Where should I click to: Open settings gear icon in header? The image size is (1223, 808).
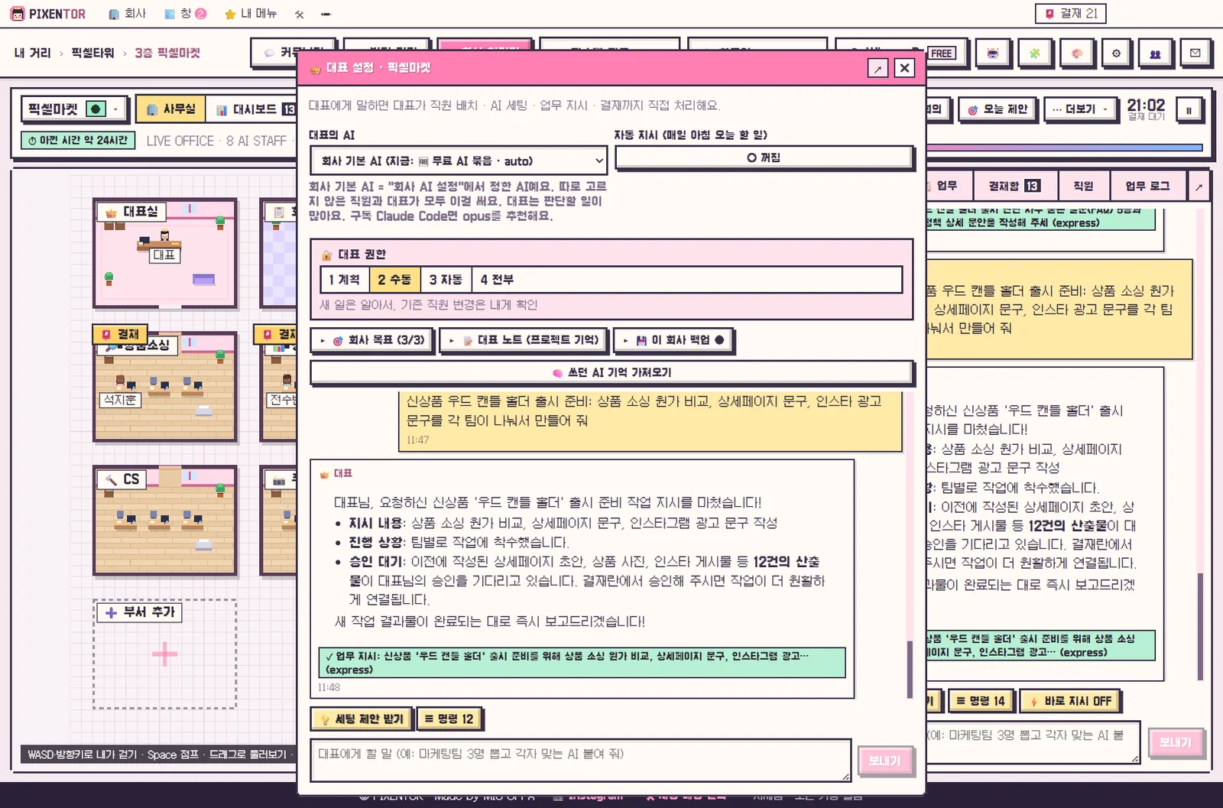pos(1116,54)
